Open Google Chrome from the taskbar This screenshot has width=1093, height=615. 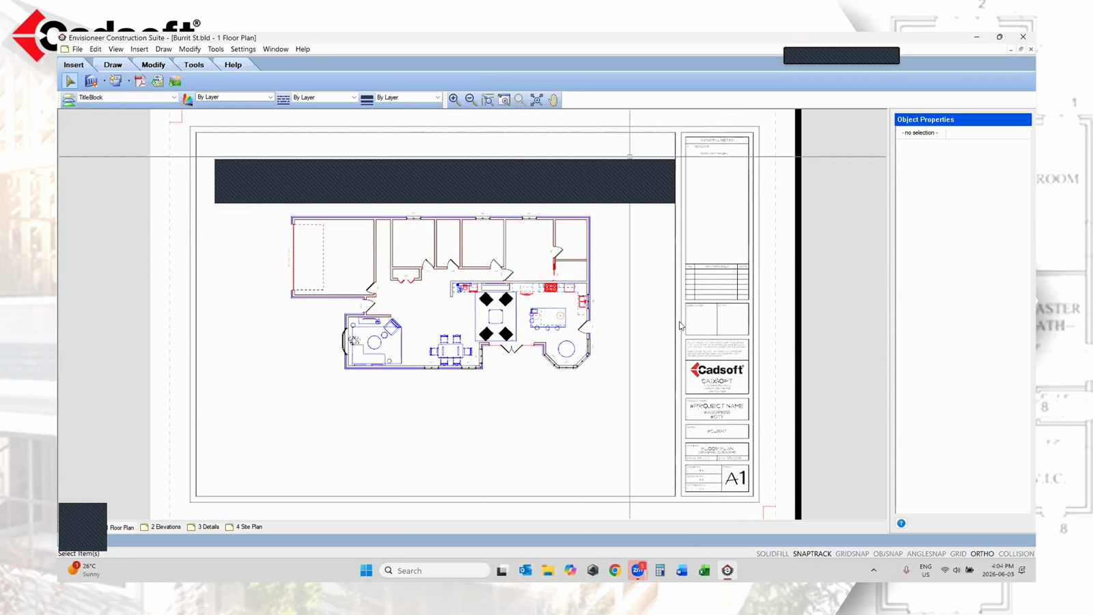pyautogui.click(x=615, y=571)
